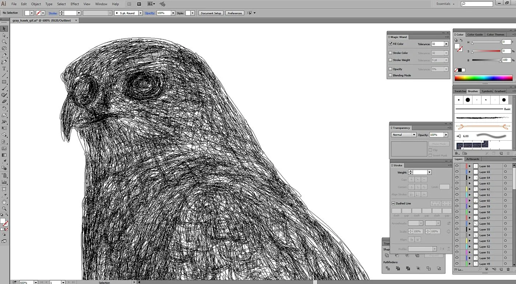Click the color spectrum bar

coord(483,78)
